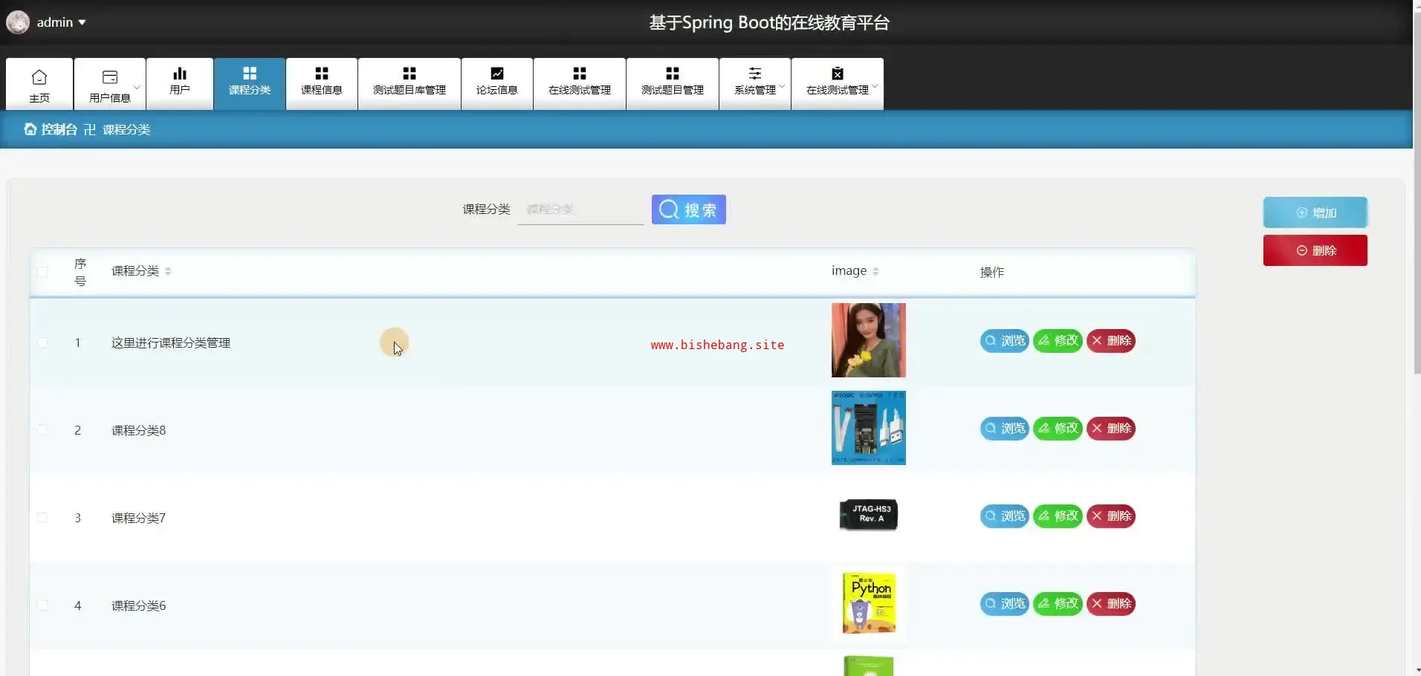Sort by the 课程分类 column arrows
The height and width of the screenshot is (676, 1421).
168,271
